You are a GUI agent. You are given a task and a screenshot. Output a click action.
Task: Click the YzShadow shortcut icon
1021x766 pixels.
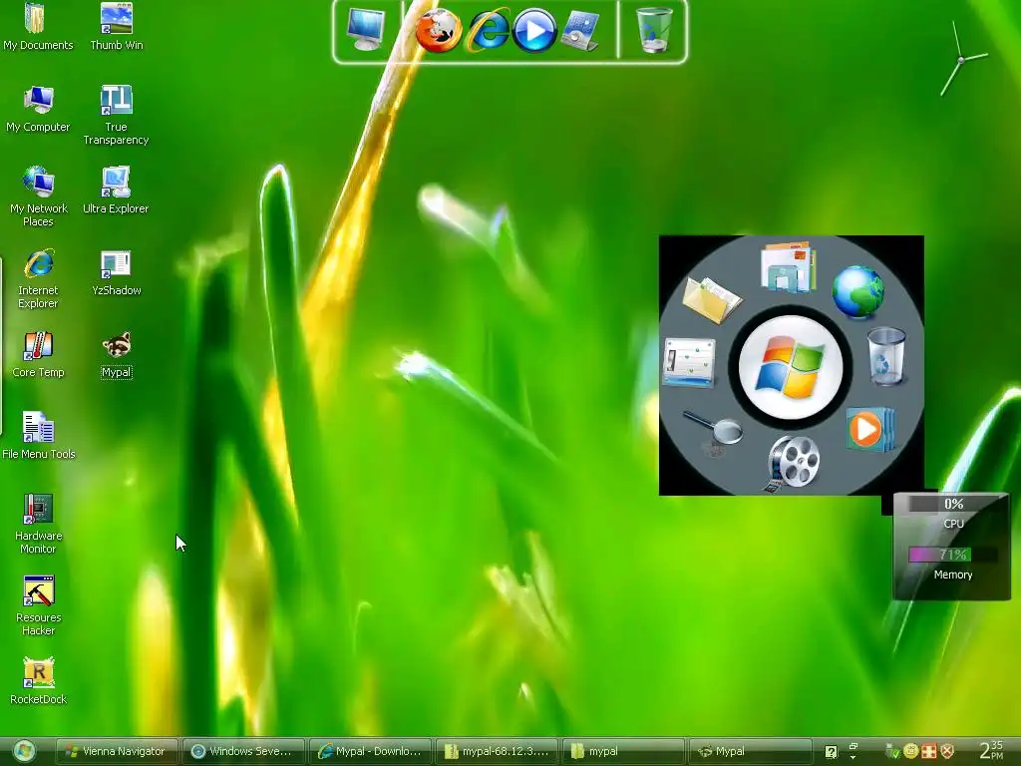pos(116,273)
